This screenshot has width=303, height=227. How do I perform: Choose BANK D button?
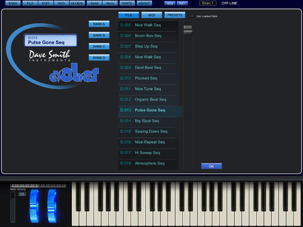(99, 57)
